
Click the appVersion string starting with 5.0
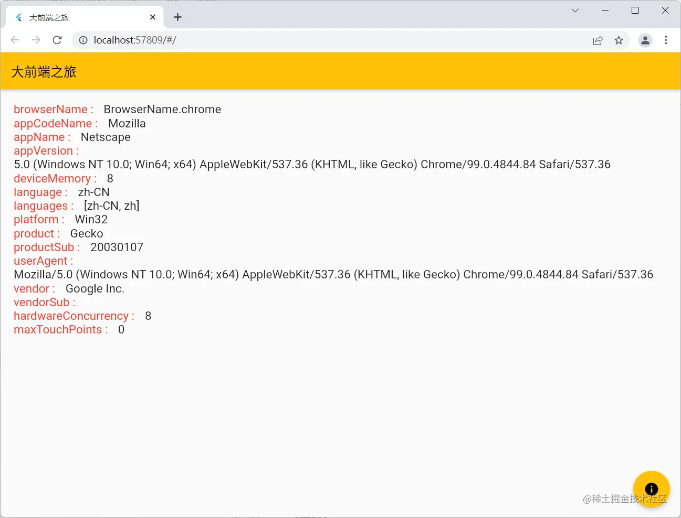(312, 164)
